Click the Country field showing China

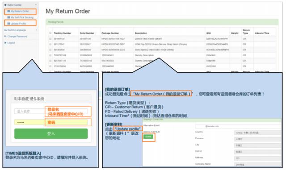(x=257, y=133)
